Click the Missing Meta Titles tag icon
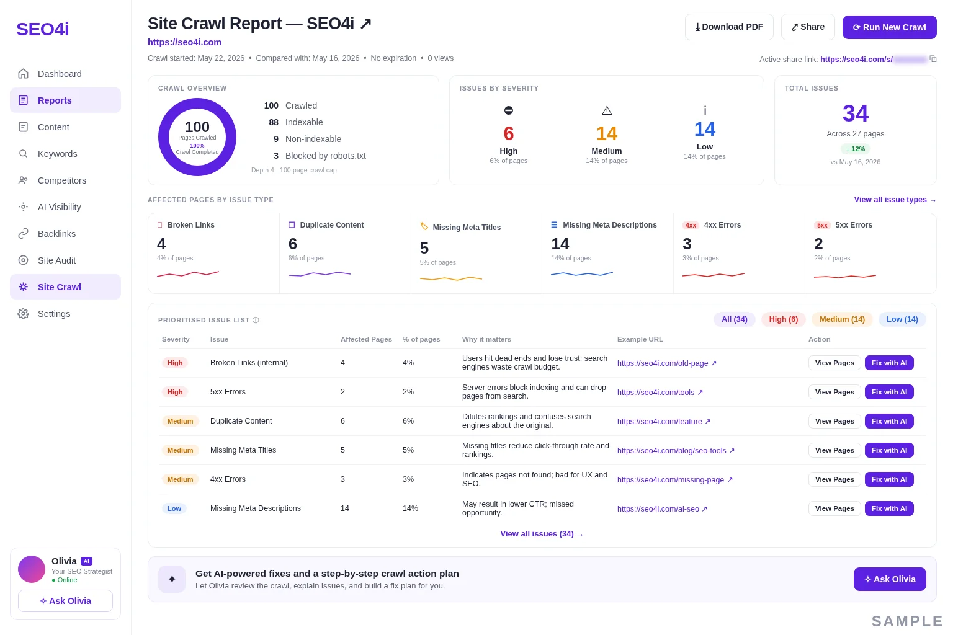The image size is (953, 635). (x=424, y=226)
